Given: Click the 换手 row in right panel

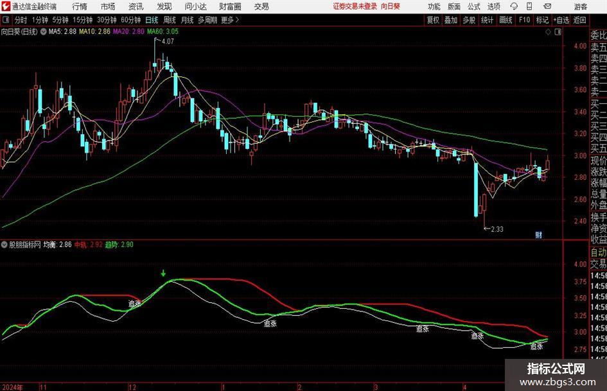Looking at the screenshot, I should [x=599, y=217].
